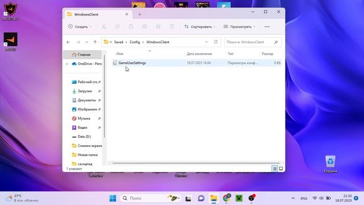Open the Windows Start menu
364x205 pixels.
point(113,198)
